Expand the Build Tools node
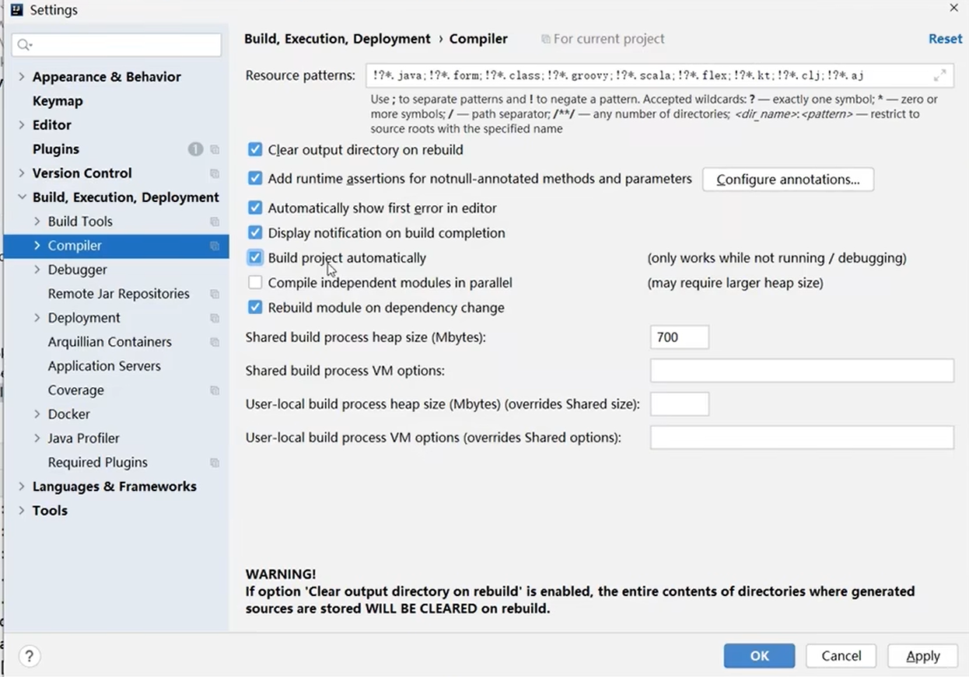 click(37, 221)
